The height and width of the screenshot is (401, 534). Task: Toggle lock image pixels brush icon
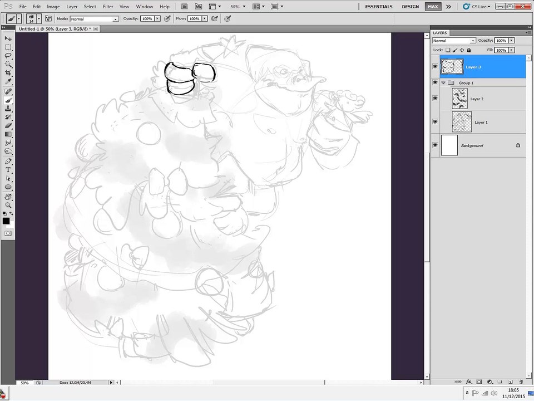tap(454, 50)
